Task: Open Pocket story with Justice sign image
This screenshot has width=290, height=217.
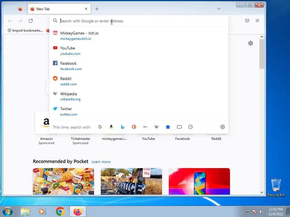Action: tap(131, 181)
